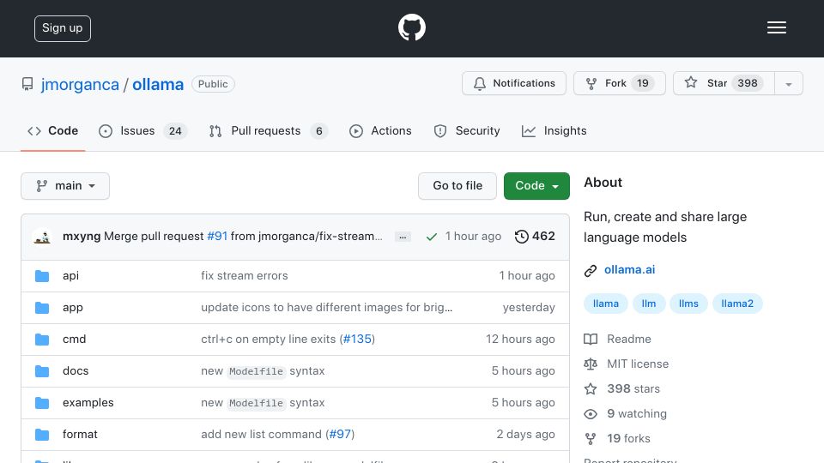This screenshot has height=463, width=824.
Task: Click the bell icon in Notifications
Action: (479, 83)
